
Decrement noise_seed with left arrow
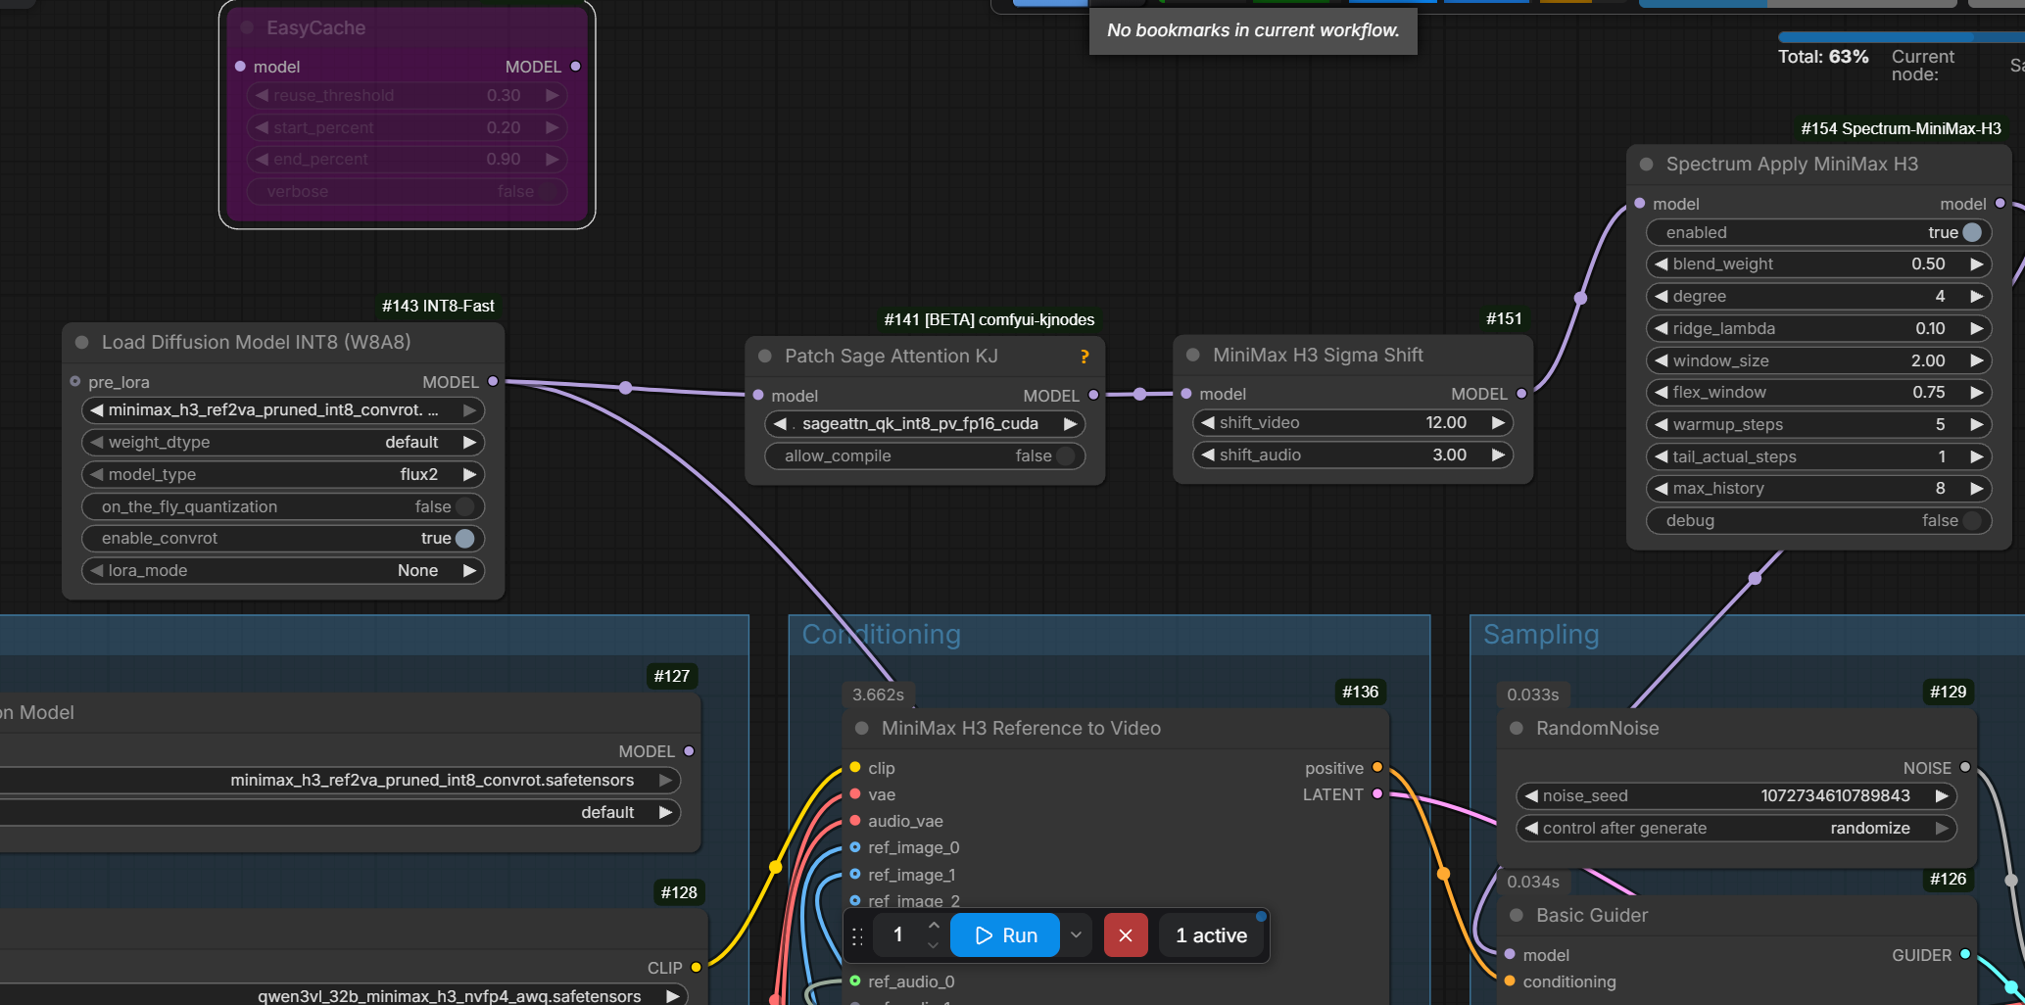(1531, 795)
